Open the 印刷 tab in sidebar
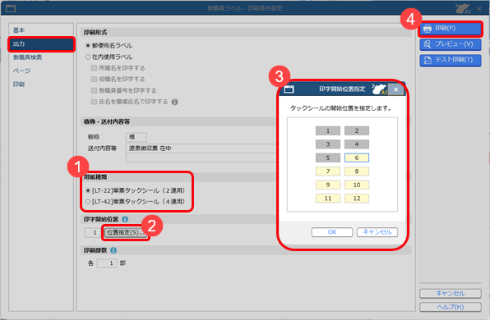Screen dimensions: 490x320 point(41,85)
